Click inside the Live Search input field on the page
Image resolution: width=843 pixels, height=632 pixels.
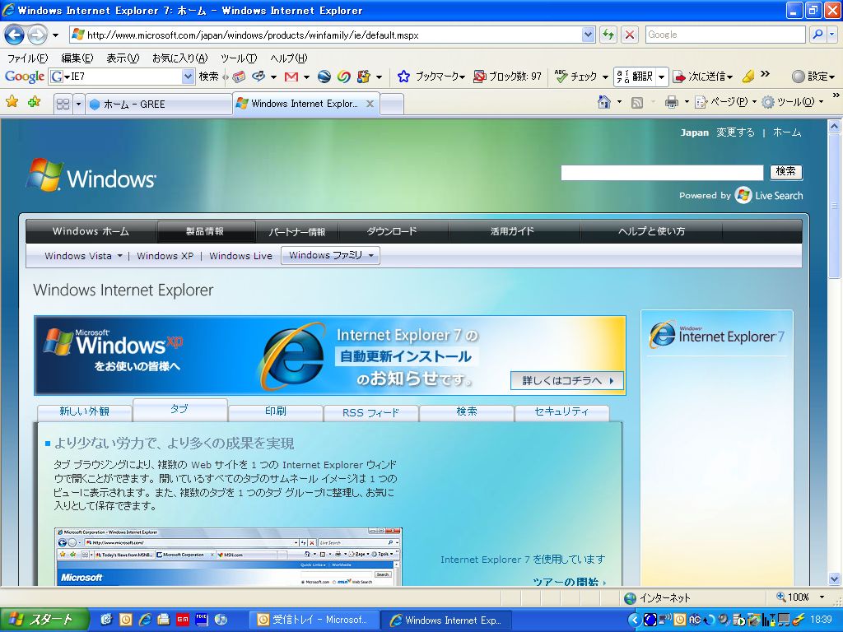pos(662,173)
